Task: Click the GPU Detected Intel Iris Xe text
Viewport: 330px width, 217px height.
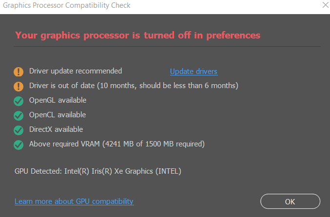Action: (x=98, y=171)
